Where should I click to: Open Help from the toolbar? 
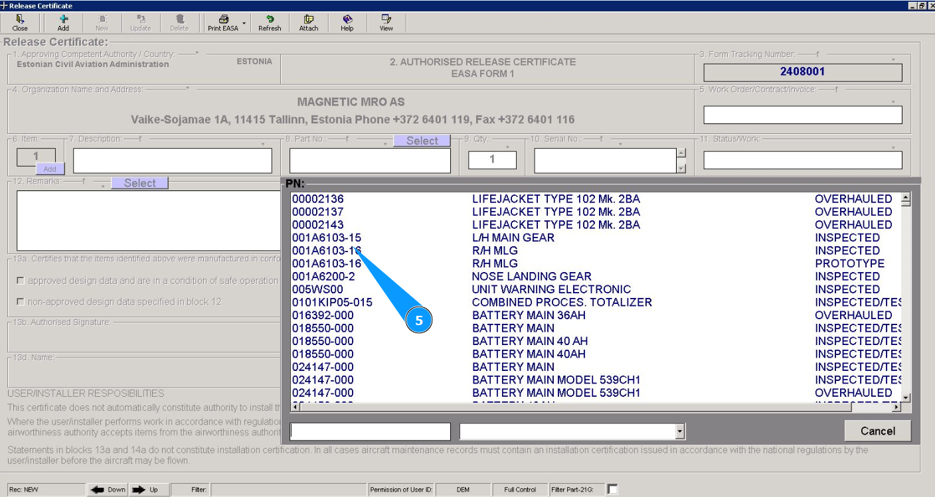(x=347, y=23)
